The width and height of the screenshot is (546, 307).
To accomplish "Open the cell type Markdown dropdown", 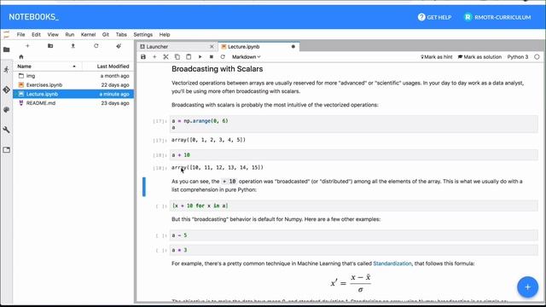I will (x=247, y=57).
